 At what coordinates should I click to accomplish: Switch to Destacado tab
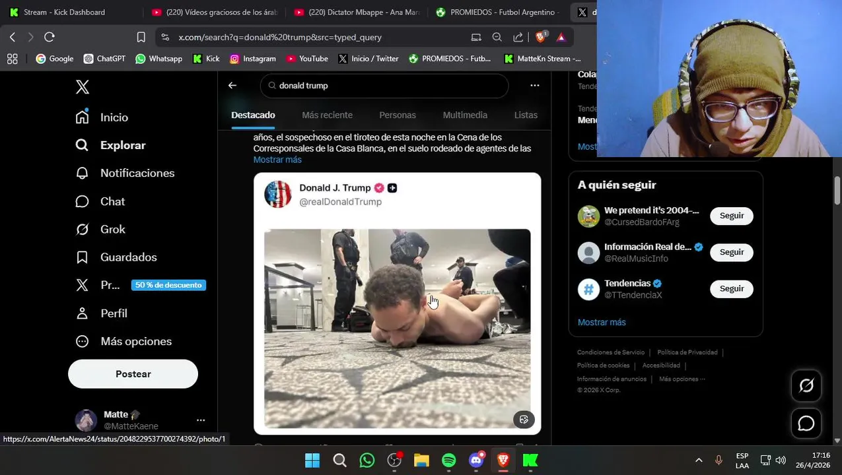pos(253,115)
